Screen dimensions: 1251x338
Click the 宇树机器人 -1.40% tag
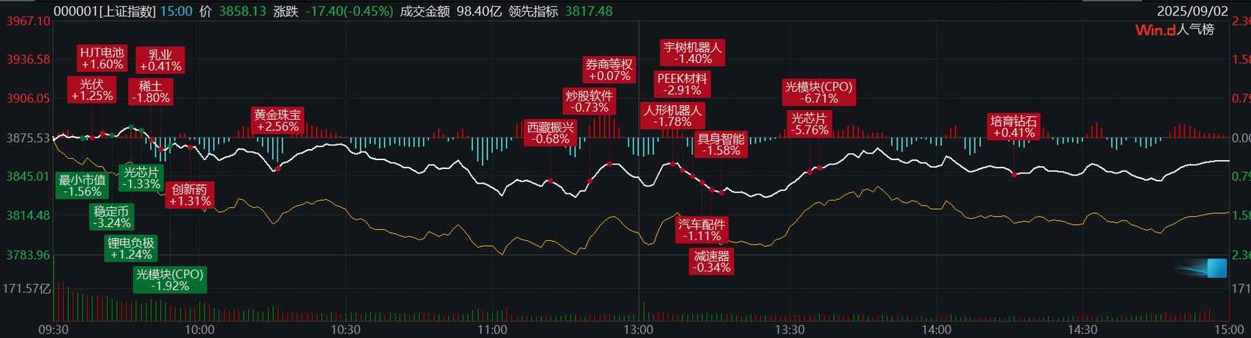[x=693, y=53]
